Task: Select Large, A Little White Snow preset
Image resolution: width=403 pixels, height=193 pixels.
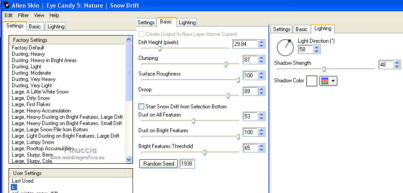Action: (x=40, y=92)
